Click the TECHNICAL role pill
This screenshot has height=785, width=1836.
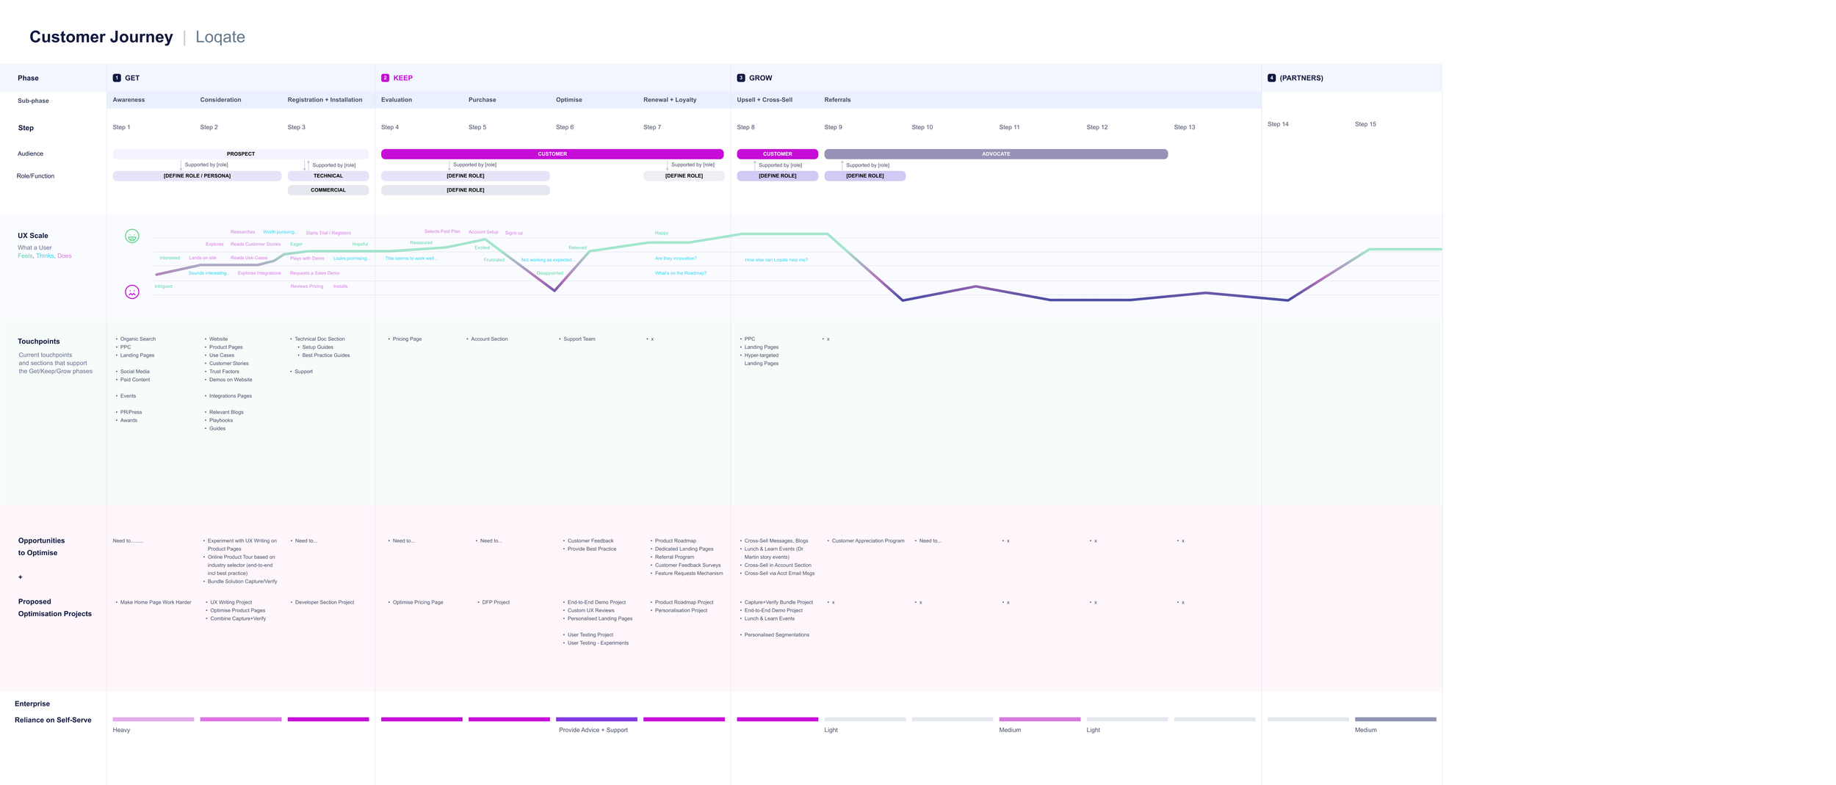tap(328, 176)
